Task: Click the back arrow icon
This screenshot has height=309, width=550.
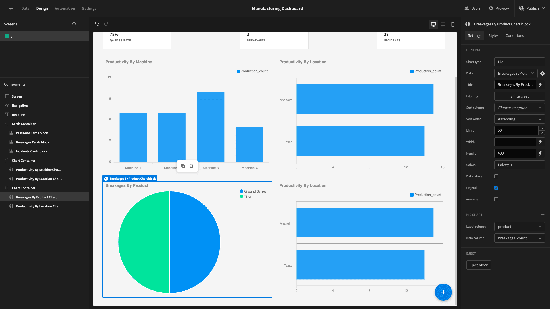Action: coord(11,9)
